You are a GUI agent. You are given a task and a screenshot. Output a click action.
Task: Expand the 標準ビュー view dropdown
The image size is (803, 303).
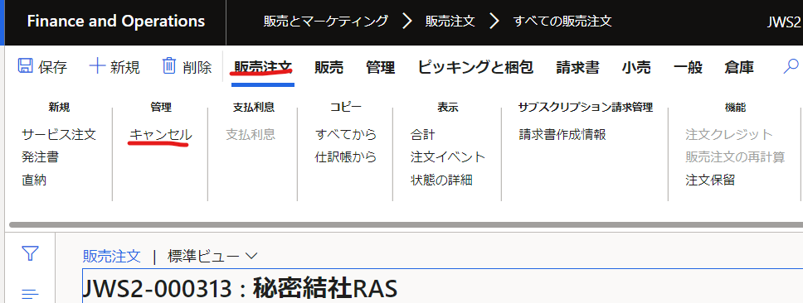coord(212,257)
